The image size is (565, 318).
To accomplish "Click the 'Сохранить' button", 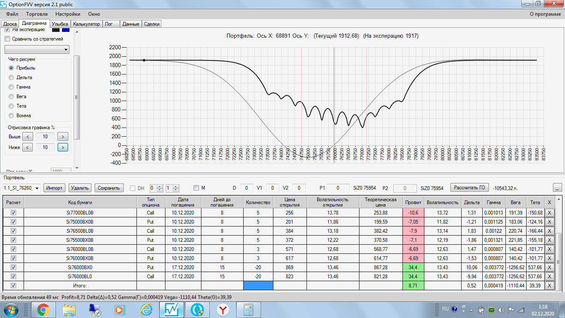I will coord(109,188).
